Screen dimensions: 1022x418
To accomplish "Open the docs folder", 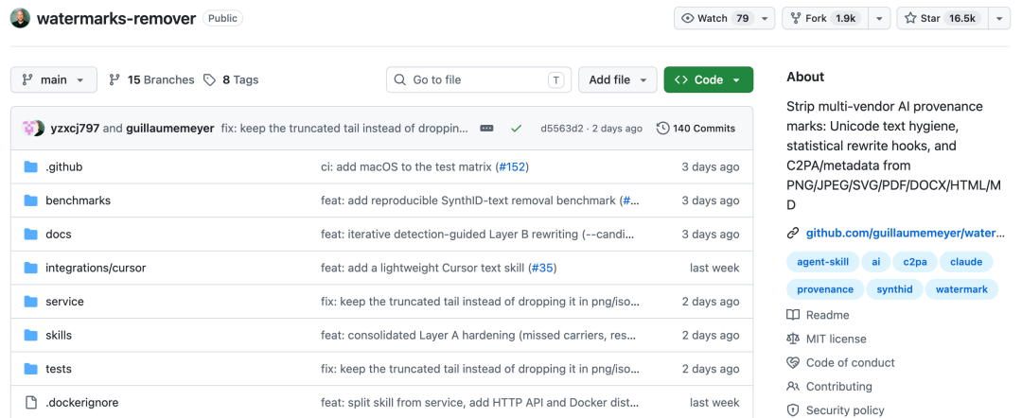I will pyautogui.click(x=59, y=234).
